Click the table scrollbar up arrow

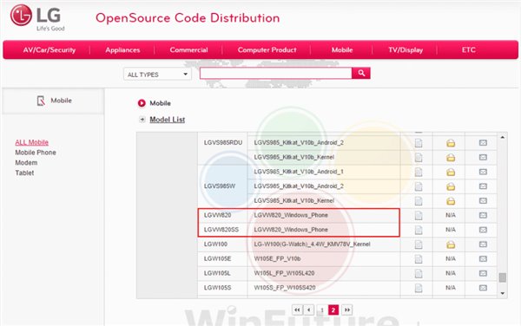pos(503,137)
